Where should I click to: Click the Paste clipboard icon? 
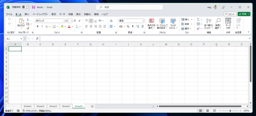point(21,21)
